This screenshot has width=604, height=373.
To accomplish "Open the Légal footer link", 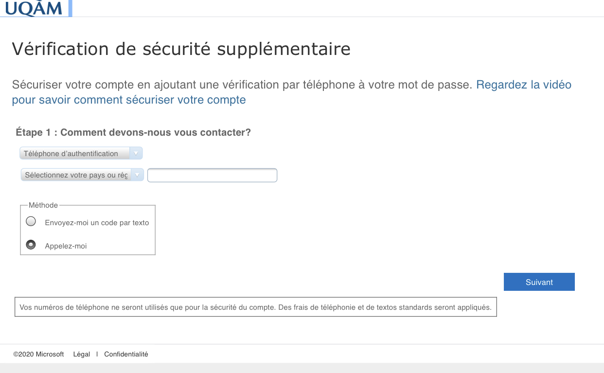I will click(x=82, y=354).
